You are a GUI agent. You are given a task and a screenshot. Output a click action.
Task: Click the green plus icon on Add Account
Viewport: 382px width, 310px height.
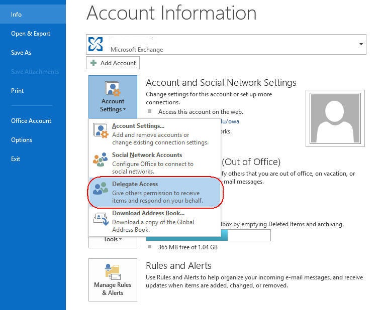(x=93, y=63)
